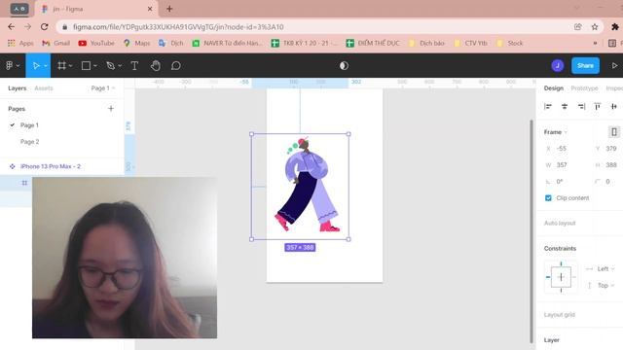This screenshot has height=350, width=623.
Task: Click the constraints diagram widget
Action: point(561,277)
